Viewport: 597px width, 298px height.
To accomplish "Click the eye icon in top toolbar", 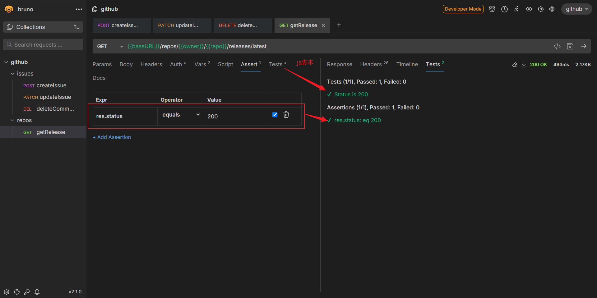I will click(529, 9).
